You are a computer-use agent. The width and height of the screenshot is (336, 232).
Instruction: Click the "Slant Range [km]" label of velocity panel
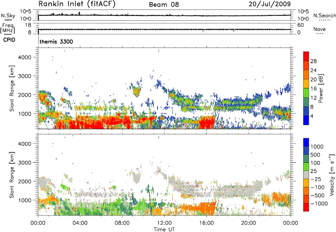pos(12,175)
